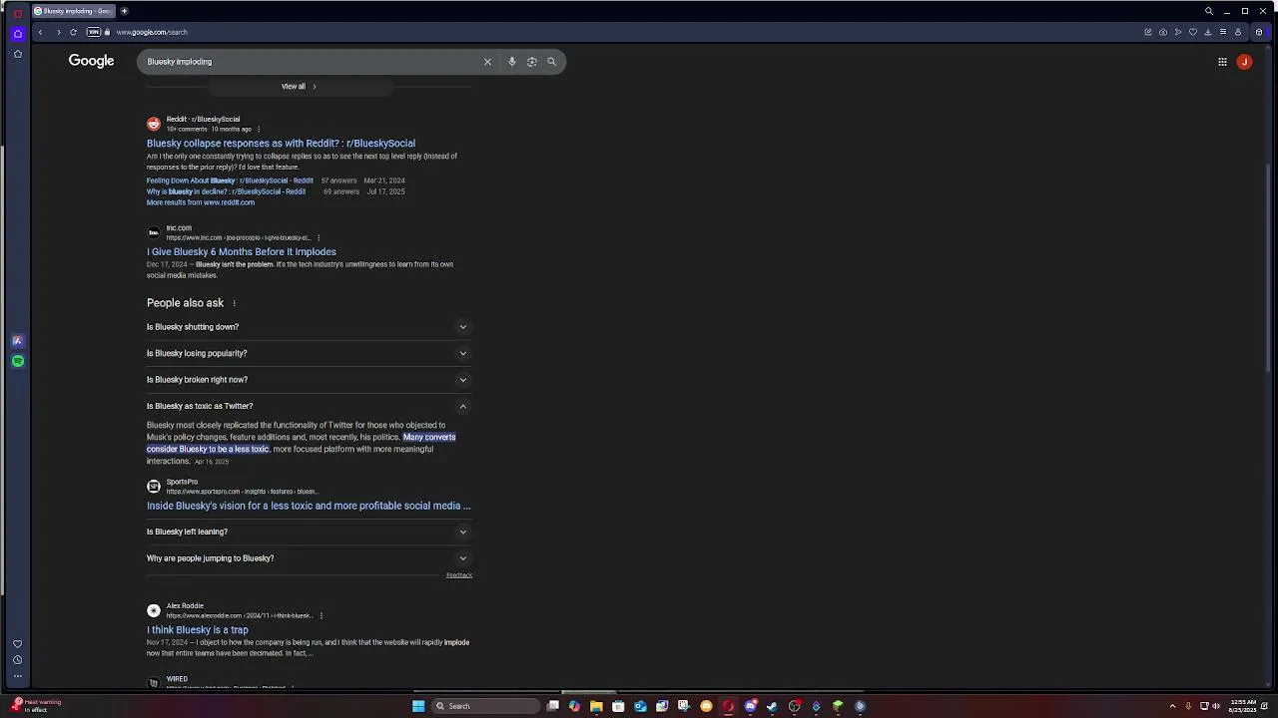
Task: Open downloads icon in toolbar
Action: point(1208,32)
